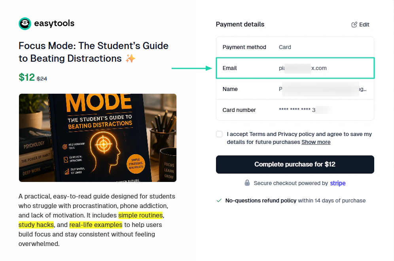The image size is (394, 261).
Task: Click the padlock secure checkout icon
Action: pyautogui.click(x=247, y=183)
